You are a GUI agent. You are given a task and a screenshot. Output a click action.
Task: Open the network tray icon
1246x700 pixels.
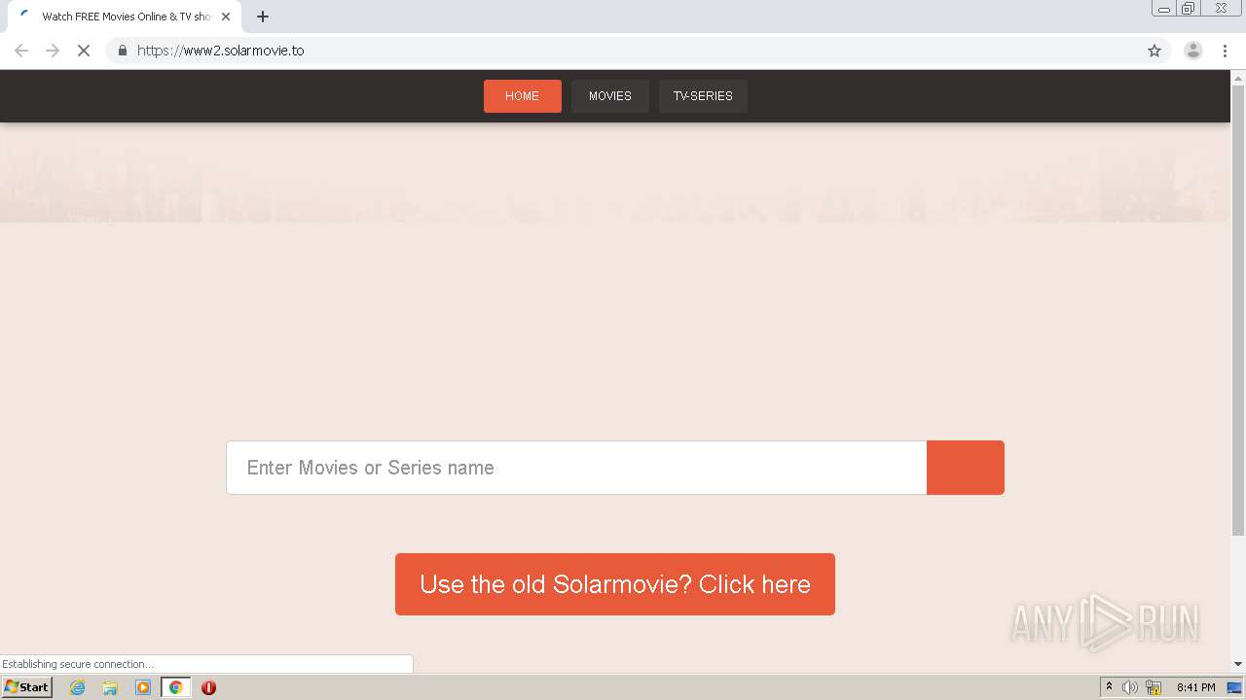click(1154, 687)
